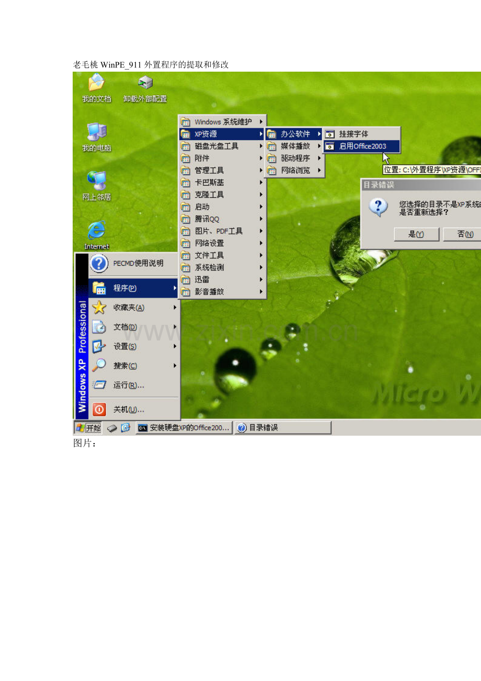
Task: Click the 搜索(C) magnifier icon
Action: pos(99,365)
